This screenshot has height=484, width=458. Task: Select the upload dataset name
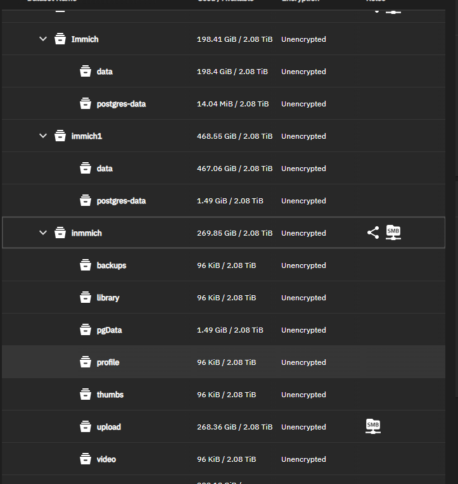[108, 427]
